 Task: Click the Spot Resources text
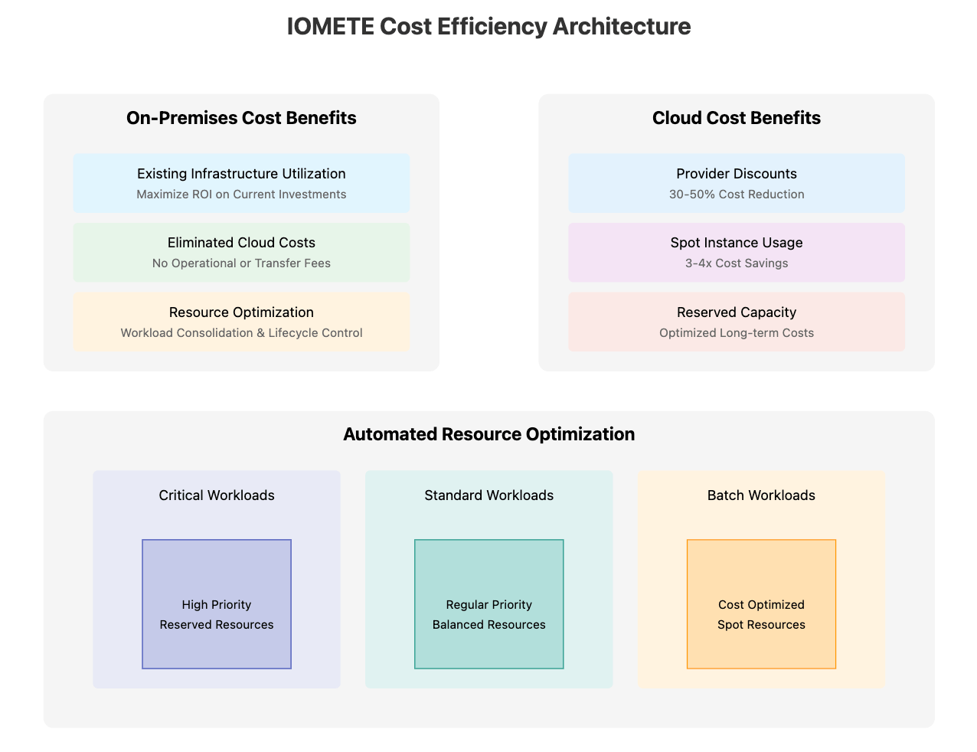761,625
